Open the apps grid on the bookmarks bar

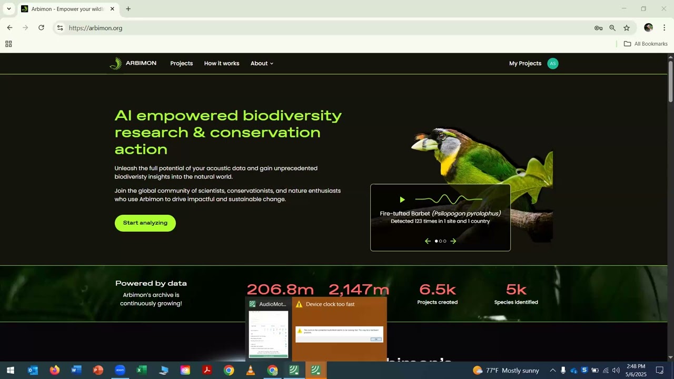point(8,44)
